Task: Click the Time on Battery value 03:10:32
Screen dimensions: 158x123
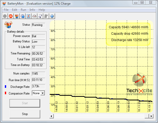Action: click(x=38, y=65)
